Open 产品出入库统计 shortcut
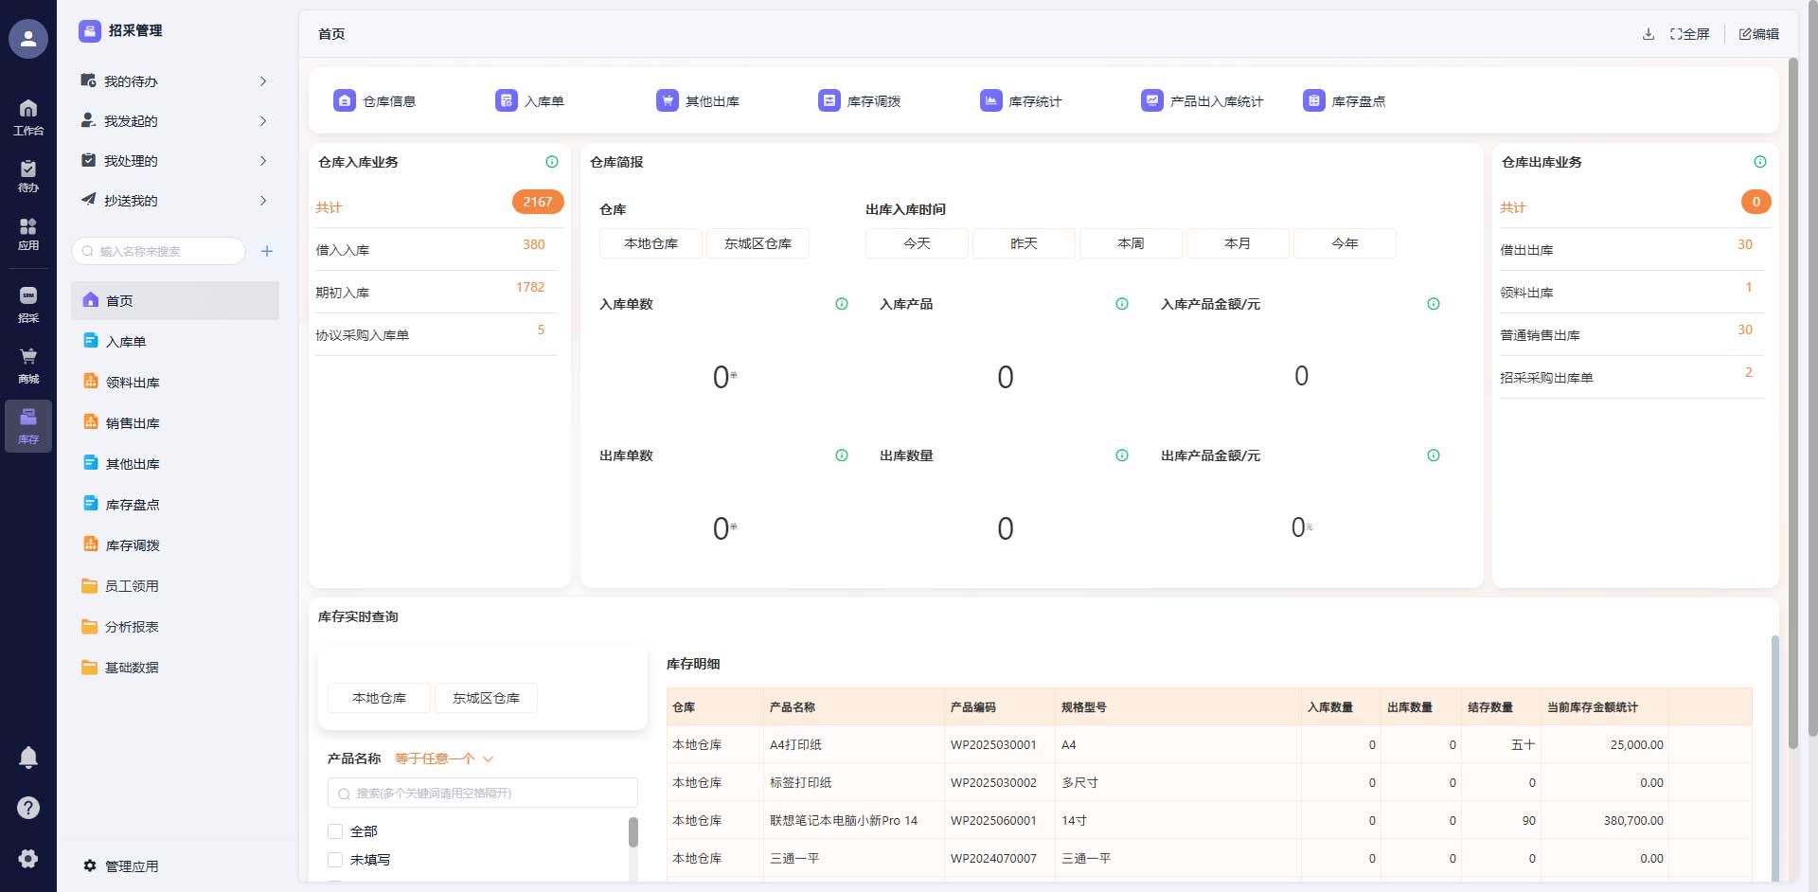The image size is (1818, 892). [1203, 100]
